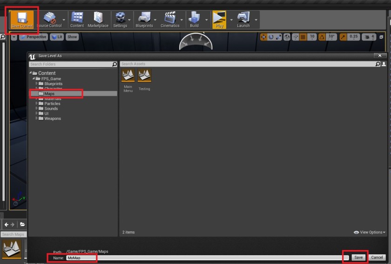Image resolution: width=391 pixels, height=264 pixels.
Task: Open the Content browser toolbar icon
Action: coord(77,19)
